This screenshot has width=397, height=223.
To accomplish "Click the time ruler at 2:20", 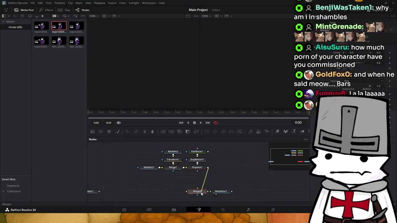I will tap(167, 112).
